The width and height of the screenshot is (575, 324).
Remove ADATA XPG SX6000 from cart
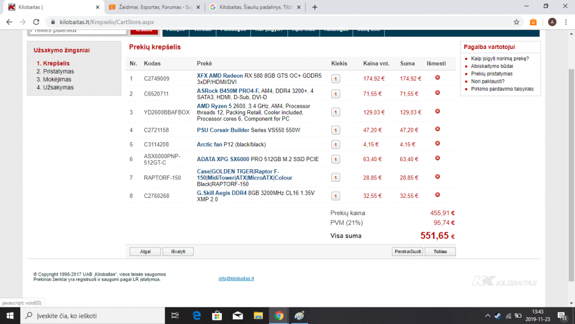tap(438, 158)
